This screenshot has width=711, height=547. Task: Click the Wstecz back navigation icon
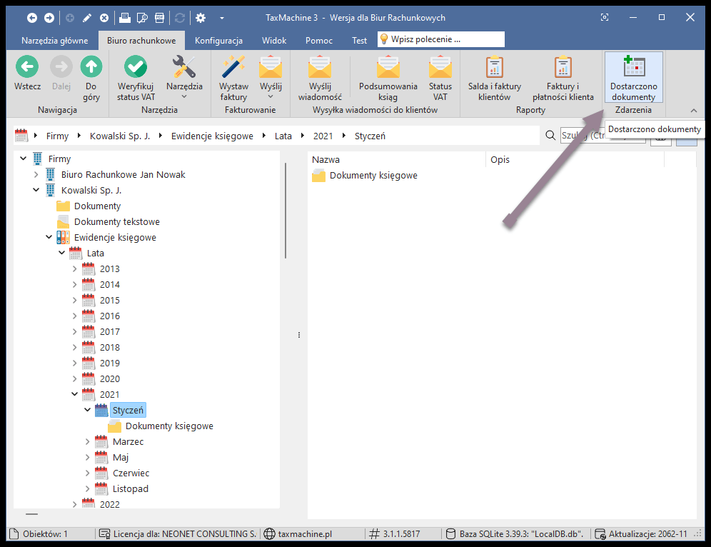point(27,68)
